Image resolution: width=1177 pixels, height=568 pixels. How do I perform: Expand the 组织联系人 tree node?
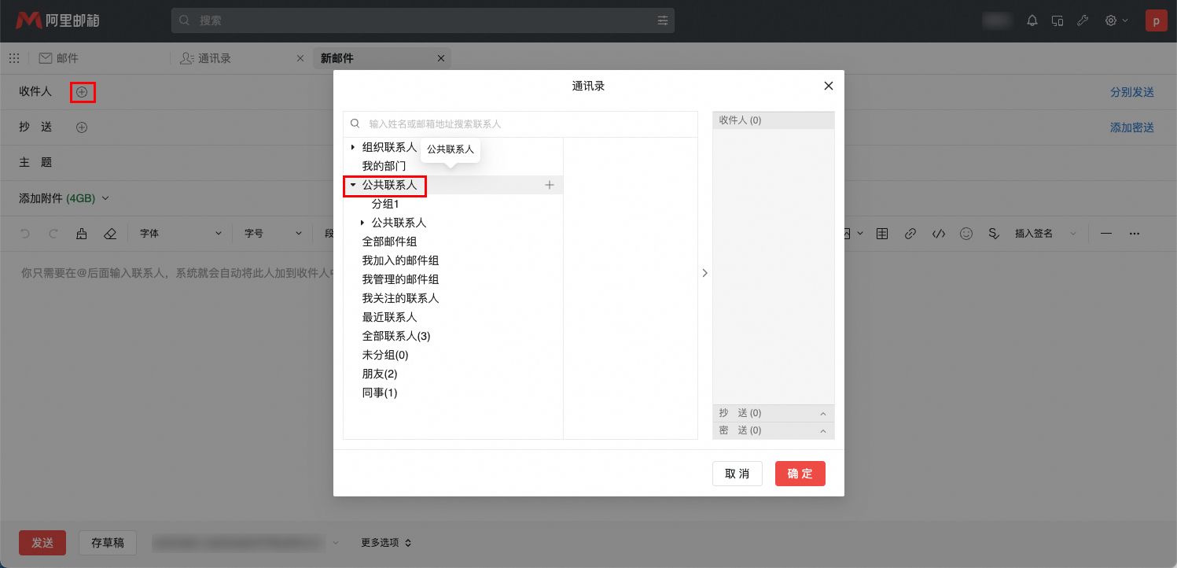click(353, 147)
